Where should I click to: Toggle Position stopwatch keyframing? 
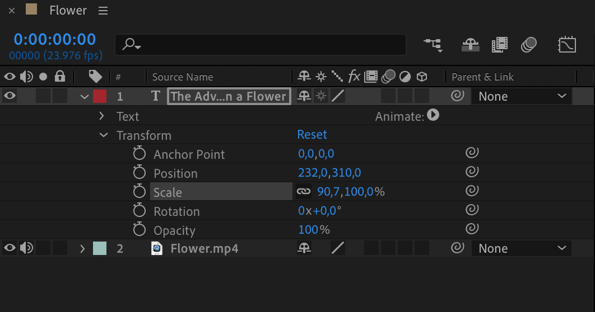140,172
